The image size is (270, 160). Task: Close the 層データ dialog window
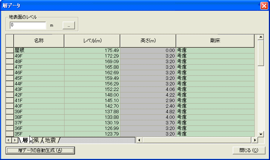click(264, 6)
